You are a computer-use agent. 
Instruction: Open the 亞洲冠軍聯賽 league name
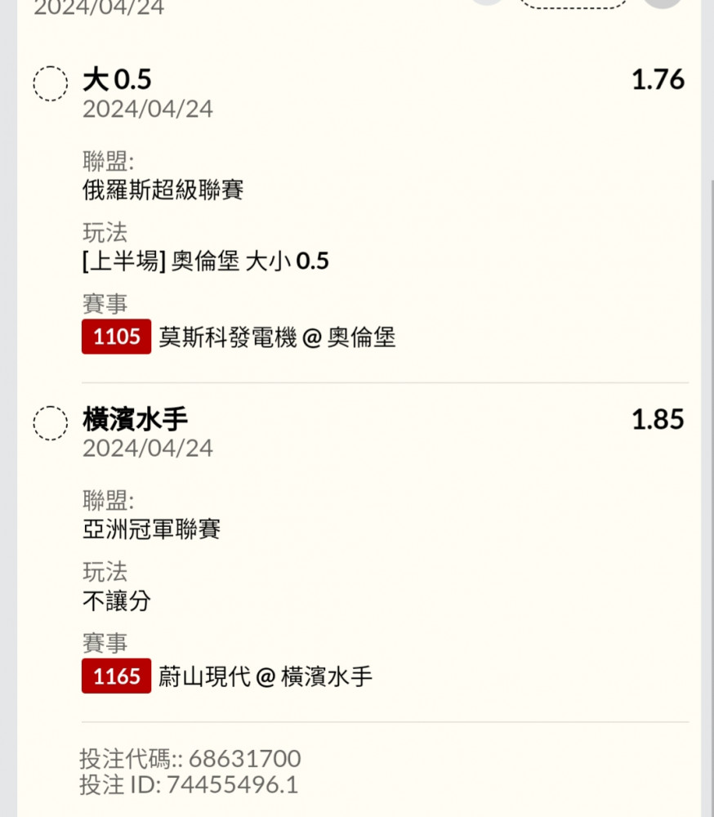[152, 529]
